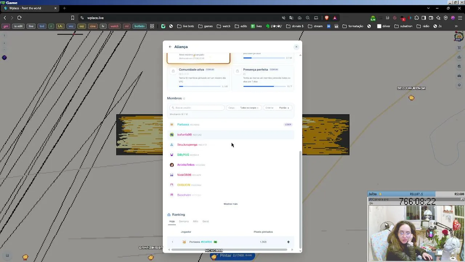
Task: Search members in the Buscar usuário field
Action: pos(197,108)
